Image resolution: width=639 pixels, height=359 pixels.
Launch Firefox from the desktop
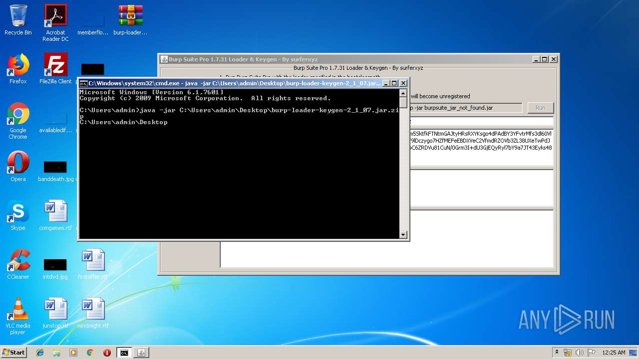pyautogui.click(x=18, y=69)
